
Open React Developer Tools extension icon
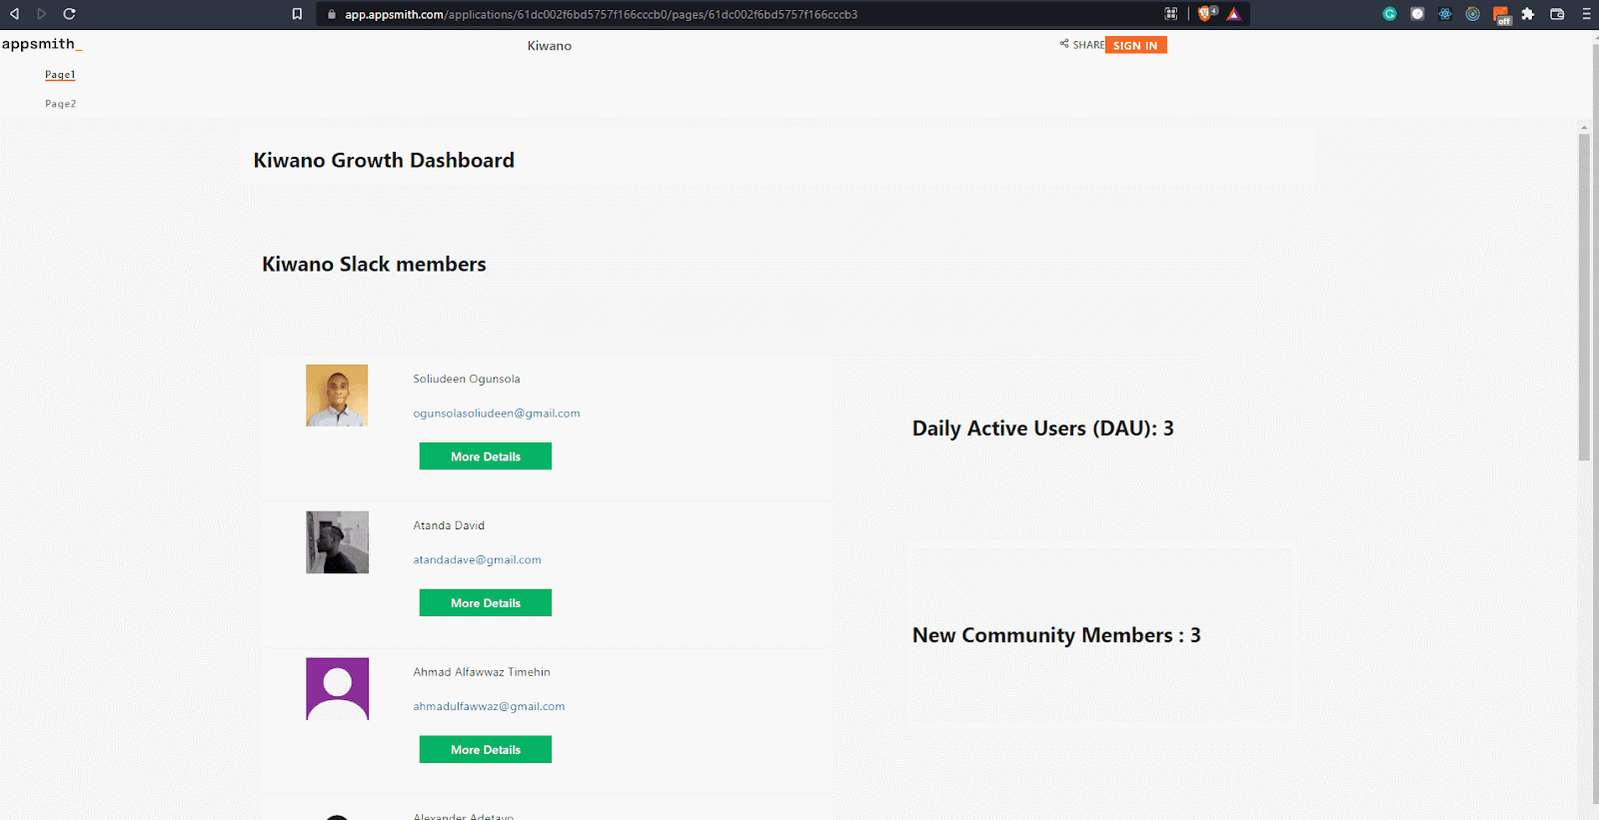(1445, 14)
